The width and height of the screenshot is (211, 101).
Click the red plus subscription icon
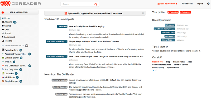coord(3,12)
